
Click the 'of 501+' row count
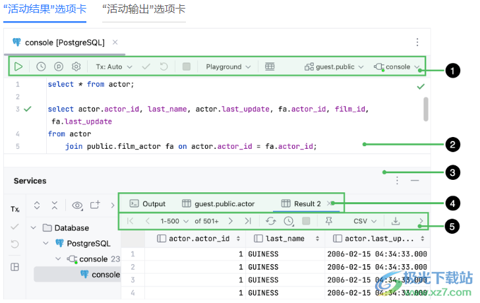click(x=206, y=221)
